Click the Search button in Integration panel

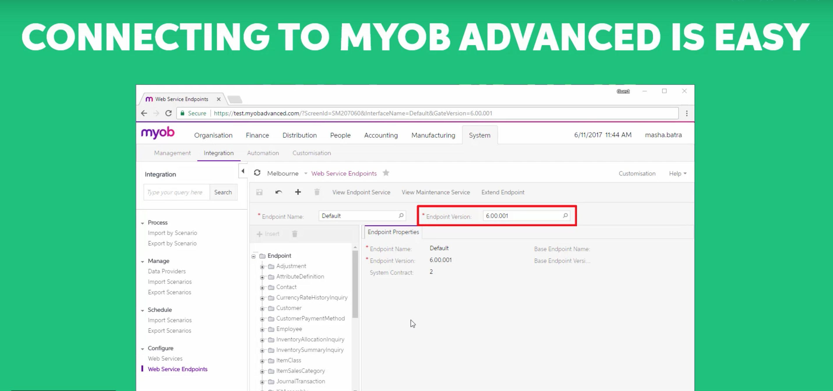pyautogui.click(x=223, y=192)
